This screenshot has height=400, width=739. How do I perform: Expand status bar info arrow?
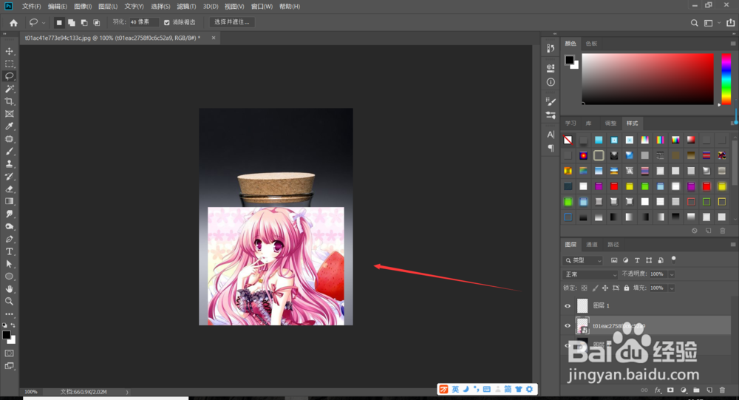pos(127,392)
